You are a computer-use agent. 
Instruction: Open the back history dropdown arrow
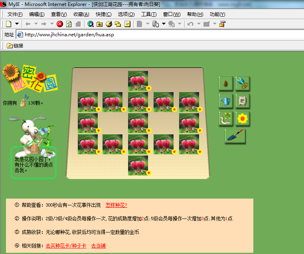coord(36,24)
